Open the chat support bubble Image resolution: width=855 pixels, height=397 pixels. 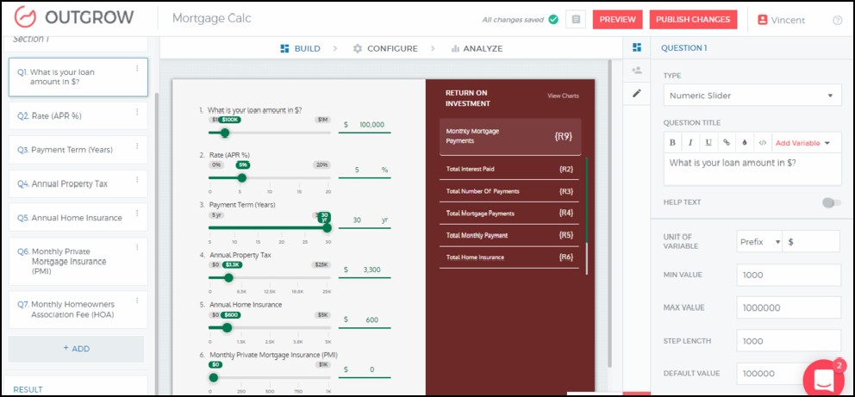823,379
